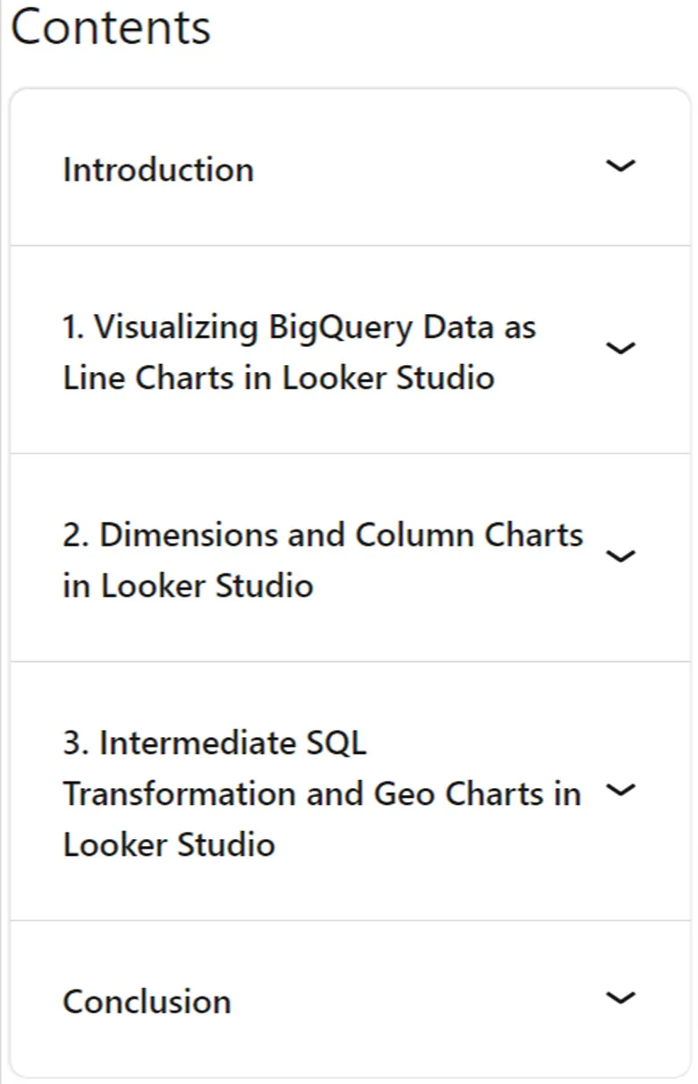Viewport: 698px width, 1084px height.
Task: Open the Conclusion section chevron arrow
Action: coord(620,997)
